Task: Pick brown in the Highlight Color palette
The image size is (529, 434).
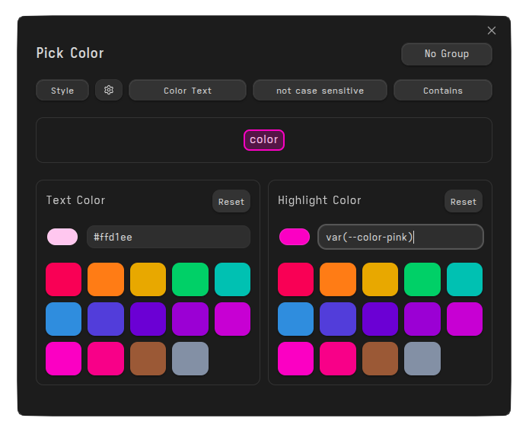Action: pos(381,359)
